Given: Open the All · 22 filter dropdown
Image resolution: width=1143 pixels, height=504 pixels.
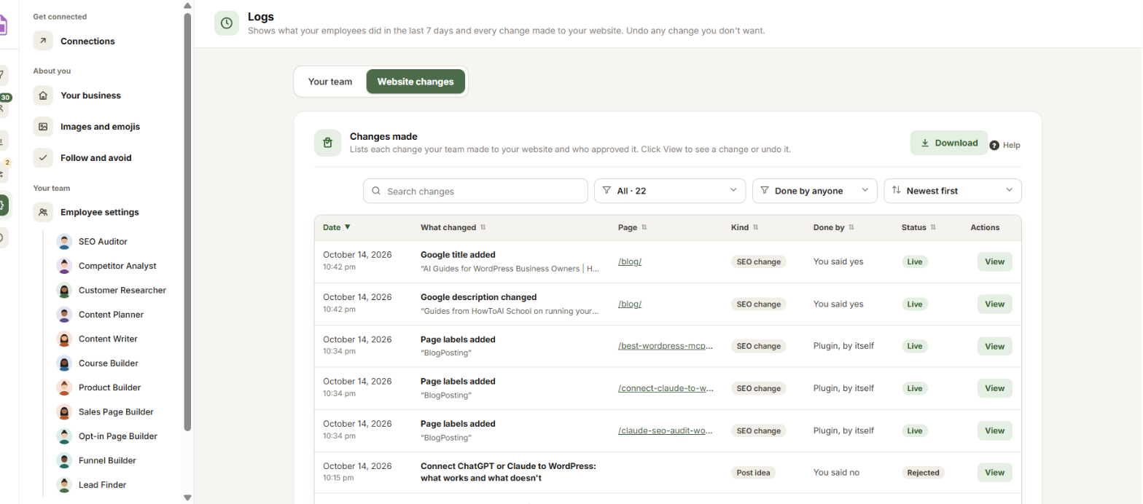Looking at the screenshot, I should tap(670, 191).
